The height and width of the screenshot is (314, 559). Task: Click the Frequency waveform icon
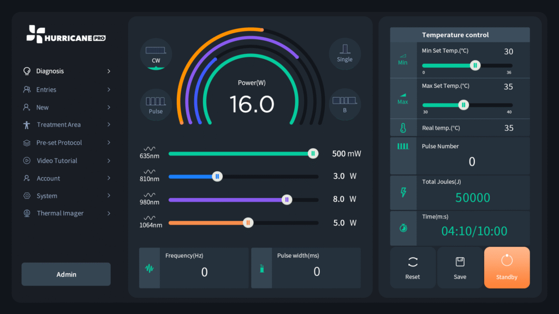click(150, 268)
